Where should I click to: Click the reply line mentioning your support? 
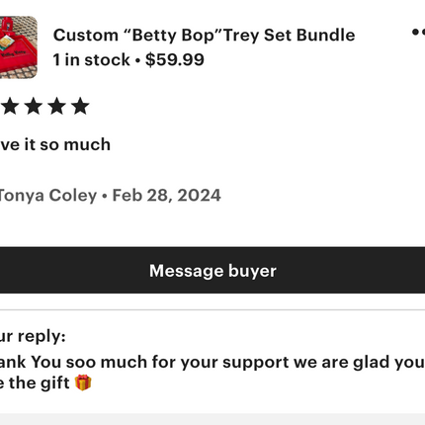pyautogui.click(x=212, y=362)
